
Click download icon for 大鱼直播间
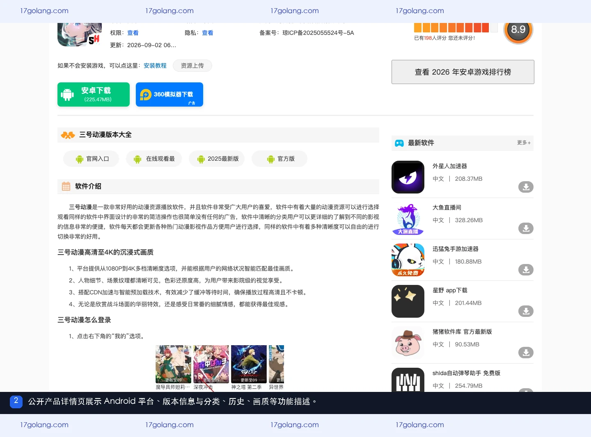pos(526,228)
